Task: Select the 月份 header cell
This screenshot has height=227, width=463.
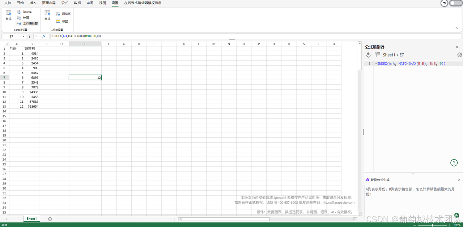Action: pyautogui.click(x=16, y=49)
